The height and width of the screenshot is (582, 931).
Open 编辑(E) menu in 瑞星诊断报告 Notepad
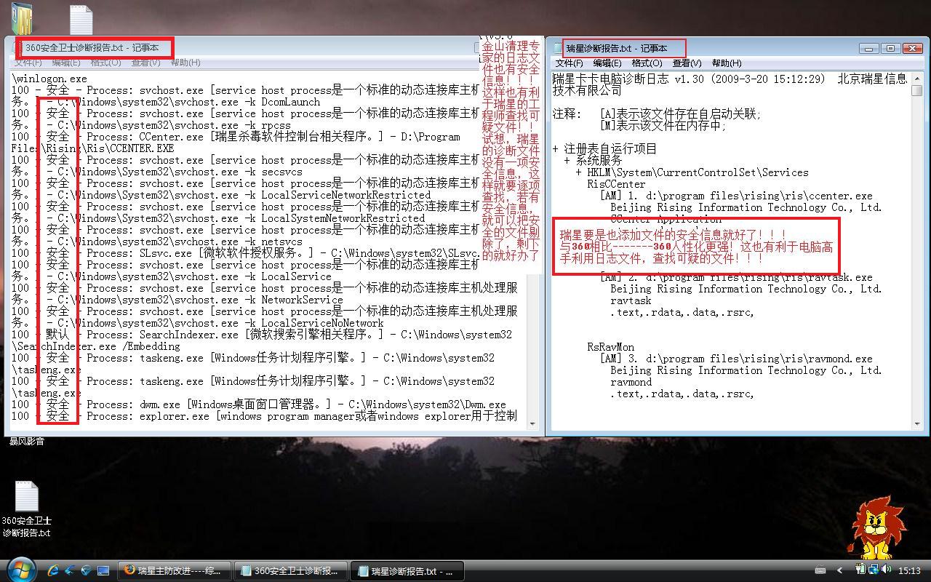tap(607, 63)
